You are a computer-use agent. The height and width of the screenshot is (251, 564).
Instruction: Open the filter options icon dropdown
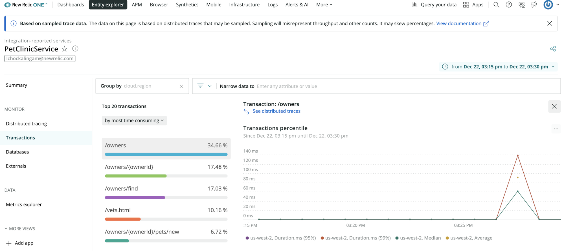204,86
